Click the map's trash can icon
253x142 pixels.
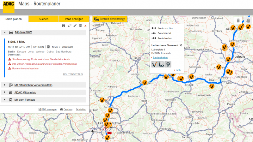(238, 21)
